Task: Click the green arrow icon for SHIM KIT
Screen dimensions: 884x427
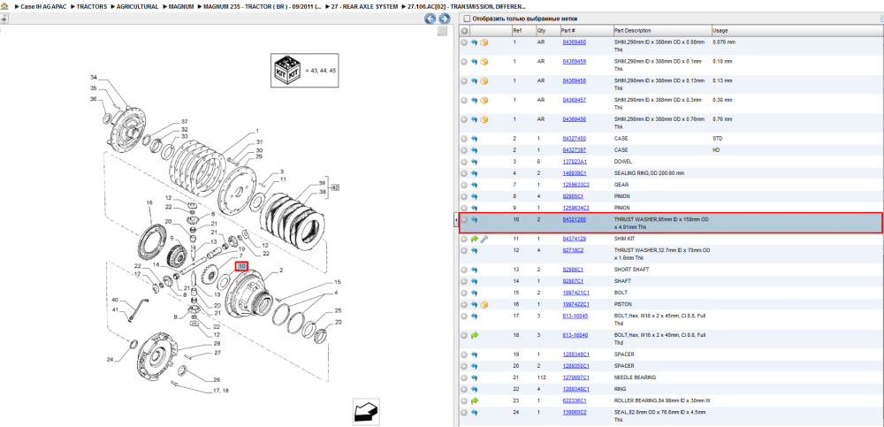Action: pyautogui.click(x=474, y=240)
